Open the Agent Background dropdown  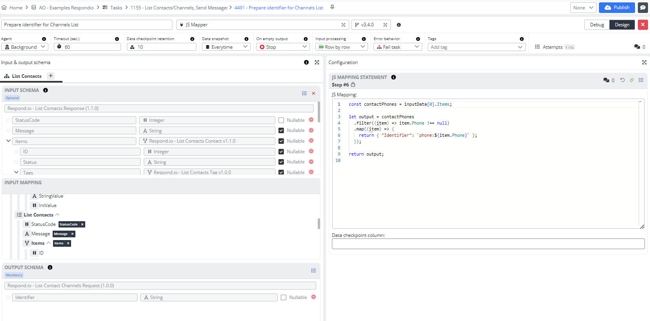point(24,47)
